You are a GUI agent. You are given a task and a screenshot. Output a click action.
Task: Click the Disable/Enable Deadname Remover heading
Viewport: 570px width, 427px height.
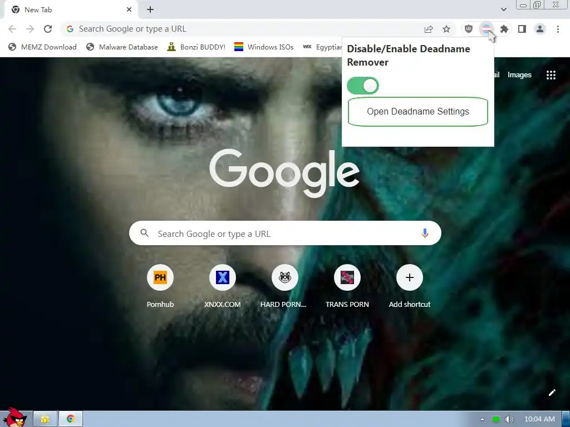tap(408, 56)
